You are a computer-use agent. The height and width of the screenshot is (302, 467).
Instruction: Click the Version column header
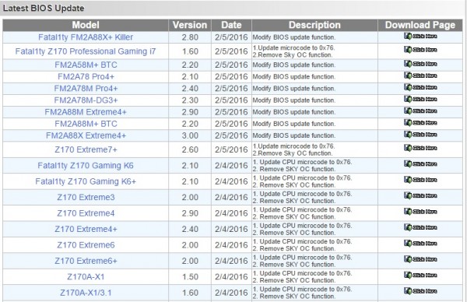coord(190,25)
